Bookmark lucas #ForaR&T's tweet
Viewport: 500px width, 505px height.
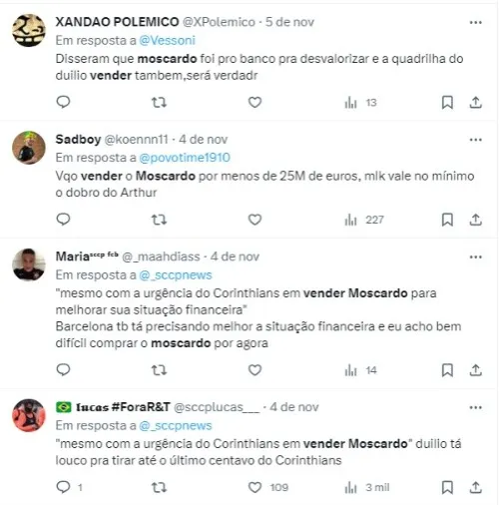click(x=447, y=487)
